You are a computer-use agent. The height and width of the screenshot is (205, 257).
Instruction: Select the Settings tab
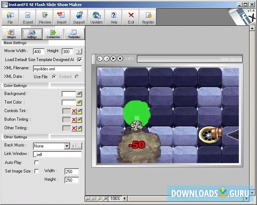click(32, 34)
